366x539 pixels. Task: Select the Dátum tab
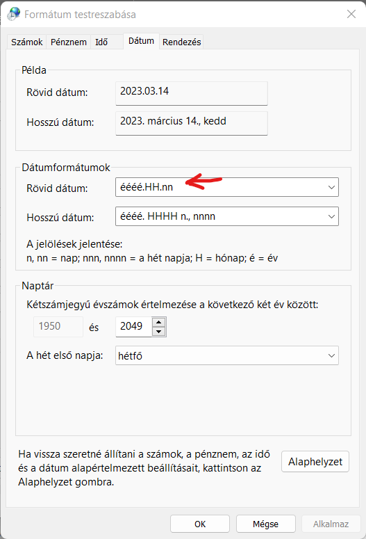click(x=141, y=41)
